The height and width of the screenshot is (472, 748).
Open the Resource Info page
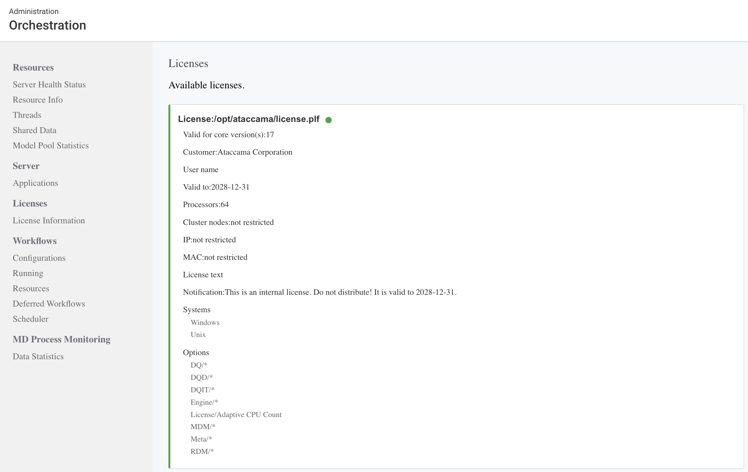37,100
